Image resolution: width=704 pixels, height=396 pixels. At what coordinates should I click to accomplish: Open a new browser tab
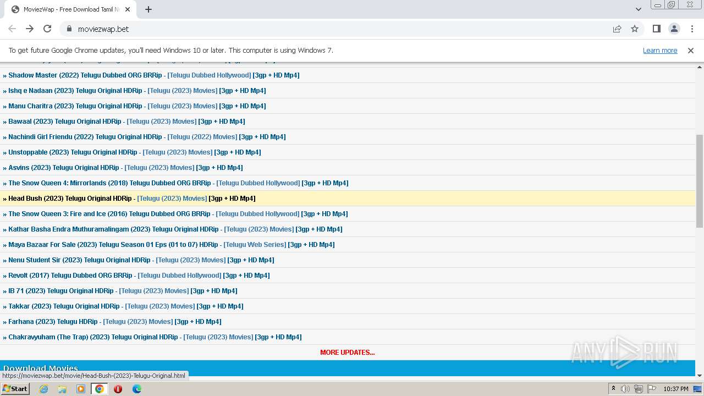(x=148, y=9)
